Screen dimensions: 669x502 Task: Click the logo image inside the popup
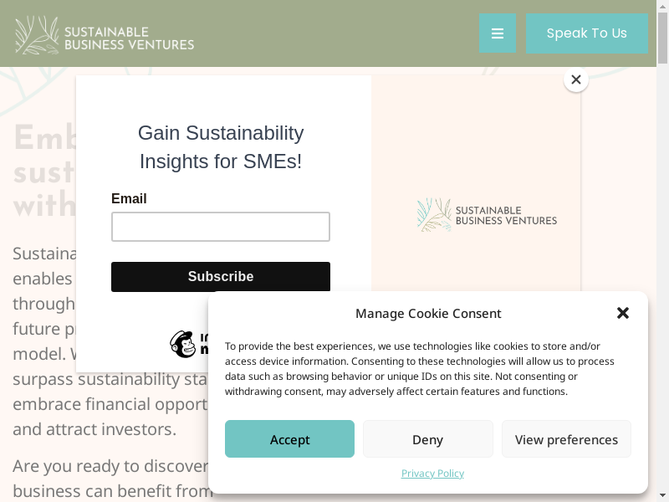(487, 215)
